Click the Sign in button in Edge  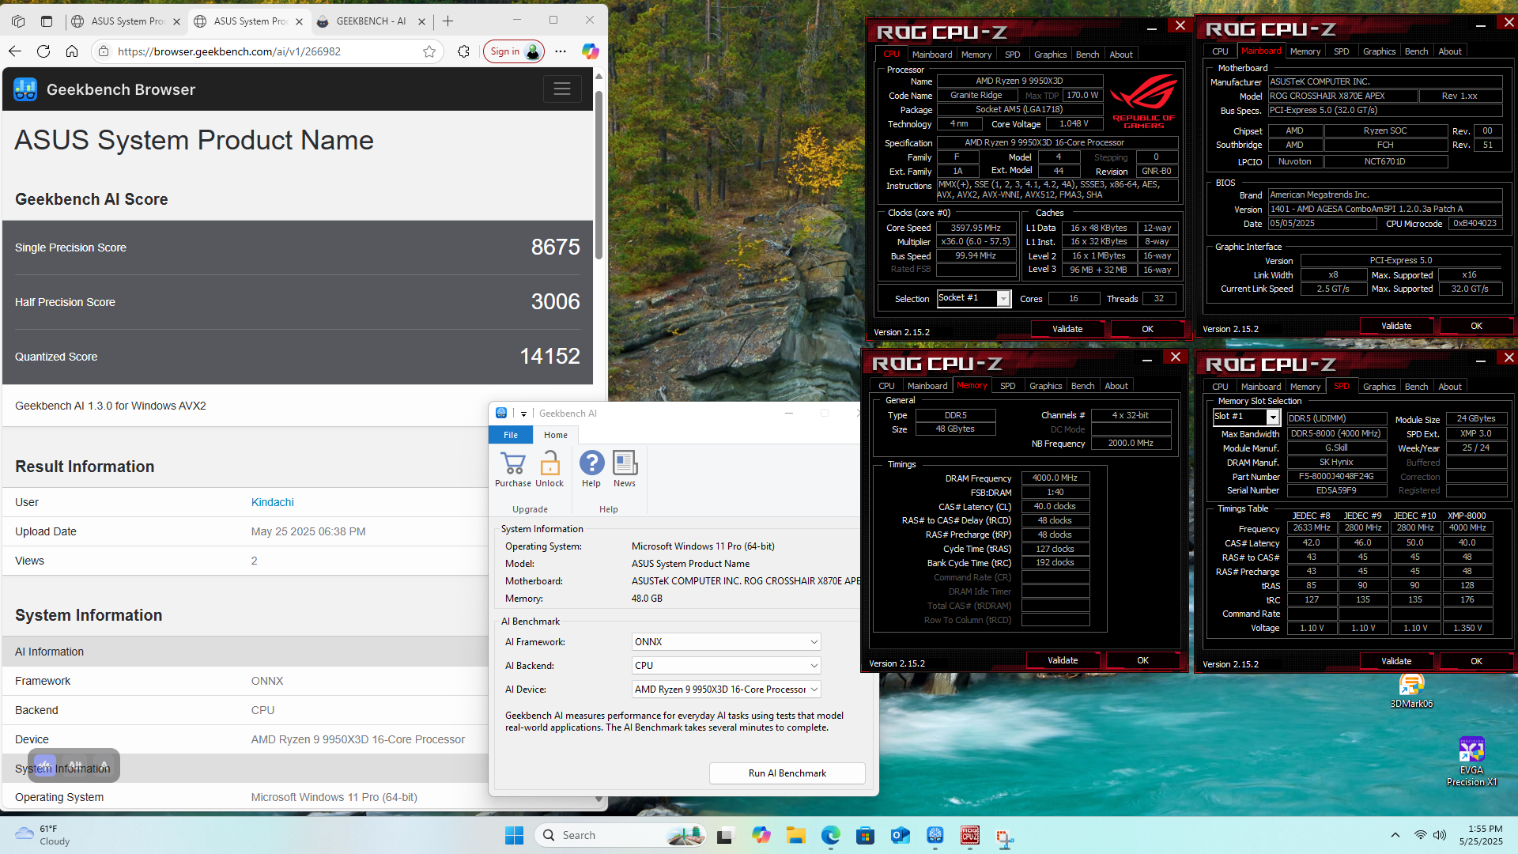click(x=514, y=51)
